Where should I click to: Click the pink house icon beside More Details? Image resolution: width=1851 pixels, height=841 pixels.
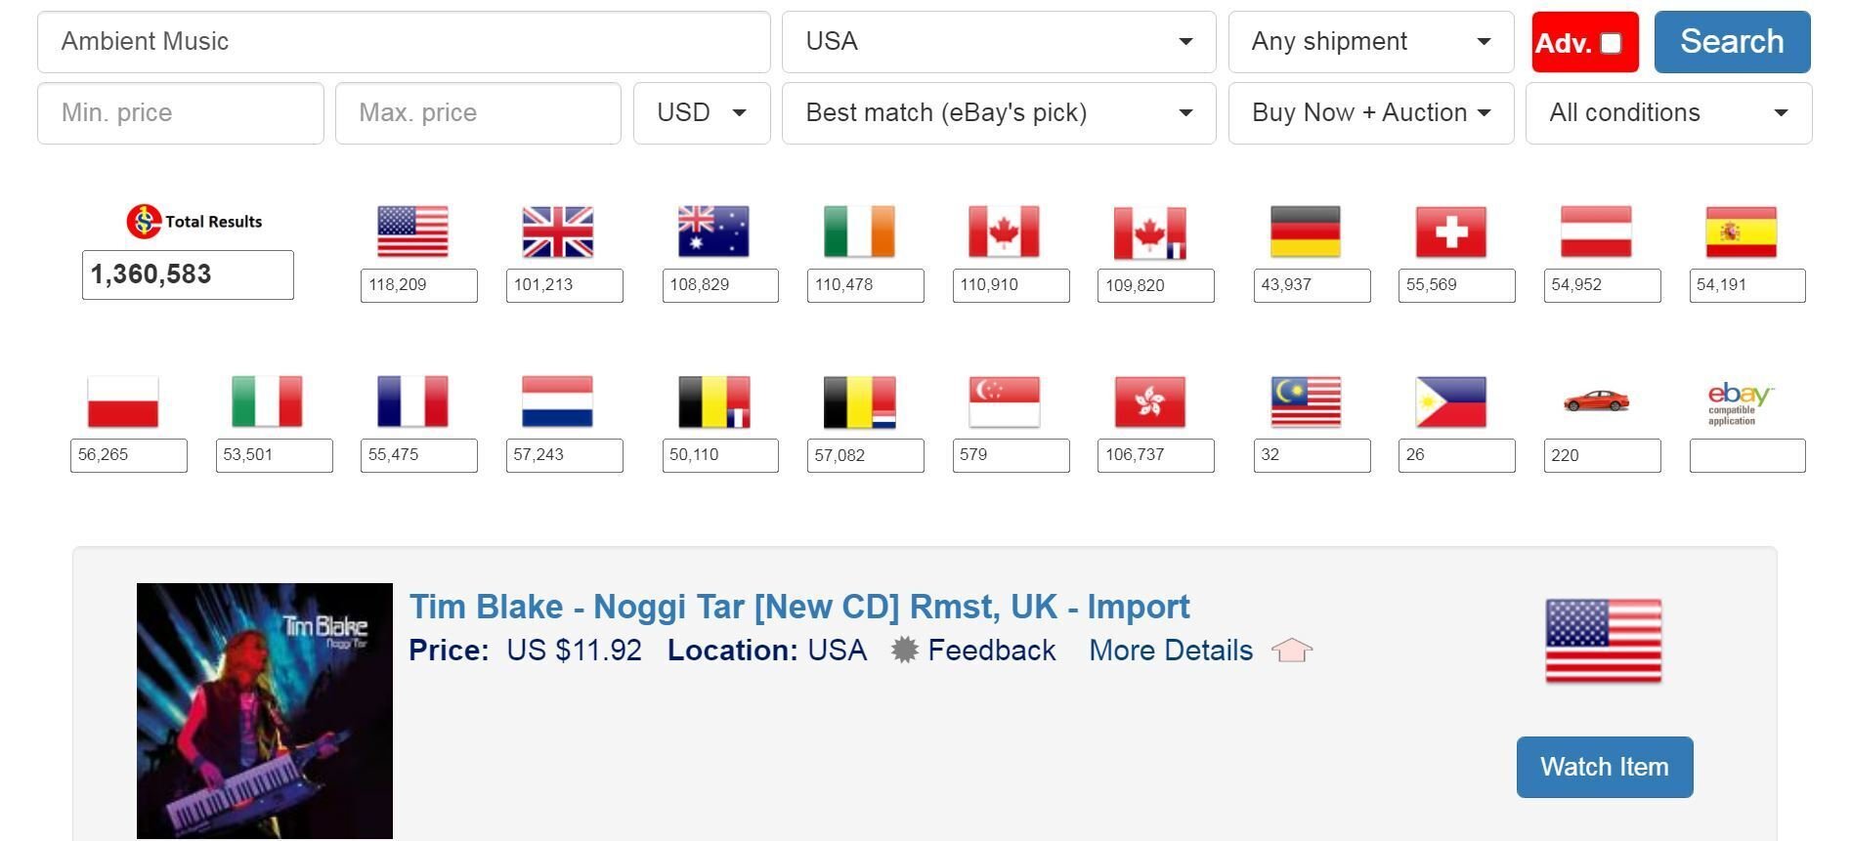coord(1291,651)
